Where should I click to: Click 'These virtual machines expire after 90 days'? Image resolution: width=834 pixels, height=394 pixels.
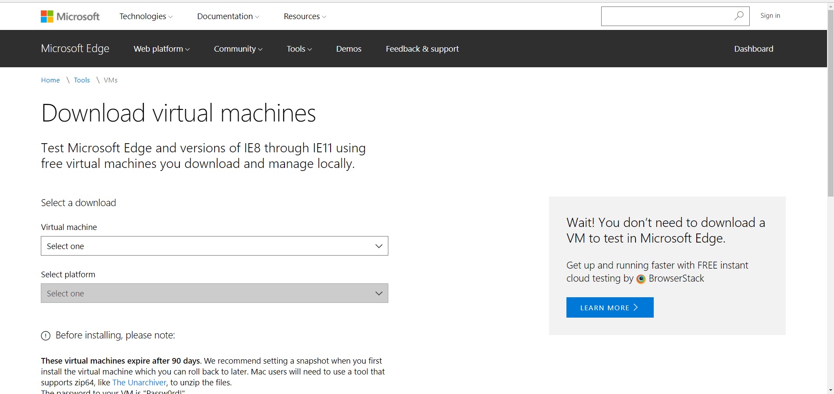(x=120, y=361)
